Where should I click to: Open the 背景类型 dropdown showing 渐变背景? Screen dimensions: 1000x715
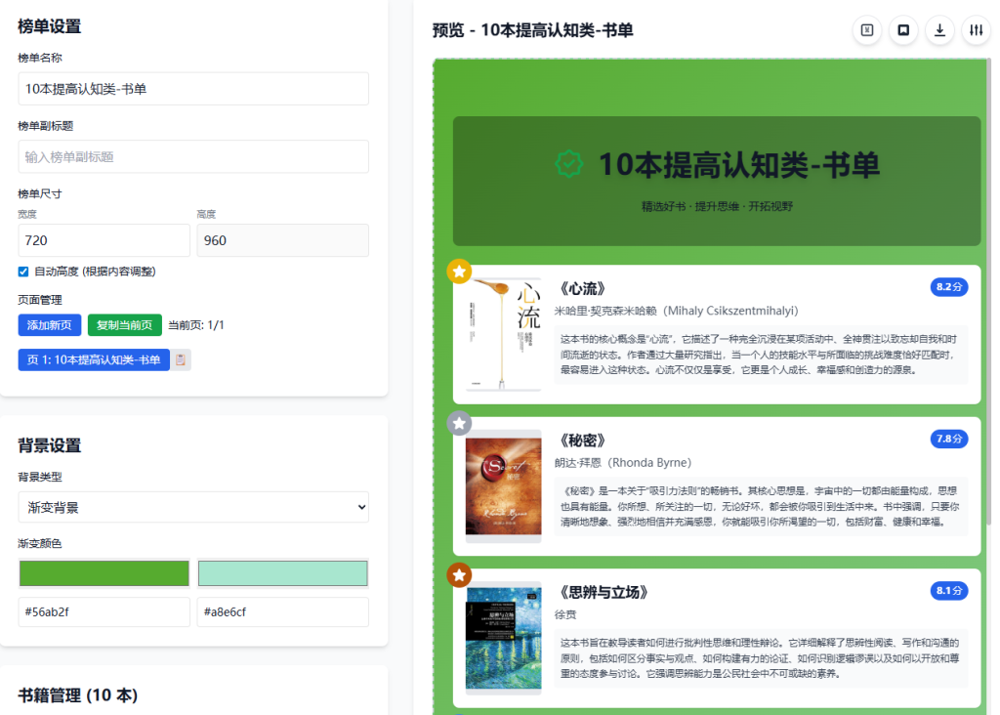point(193,507)
